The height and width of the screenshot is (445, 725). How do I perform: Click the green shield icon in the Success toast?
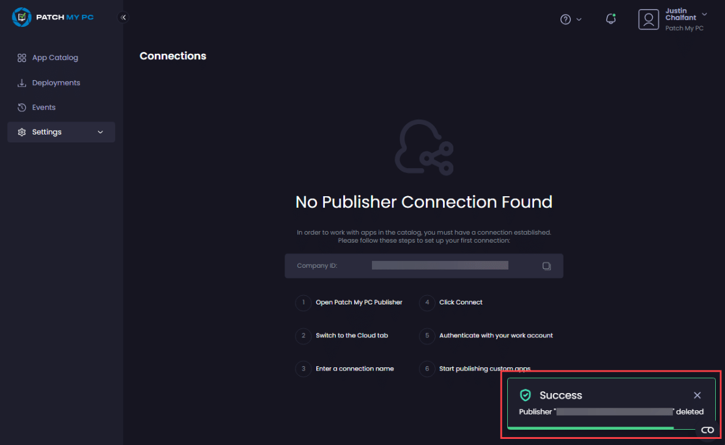tap(525, 395)
